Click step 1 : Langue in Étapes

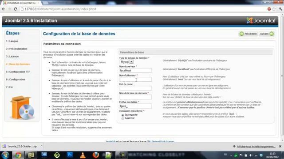(12, 41)
